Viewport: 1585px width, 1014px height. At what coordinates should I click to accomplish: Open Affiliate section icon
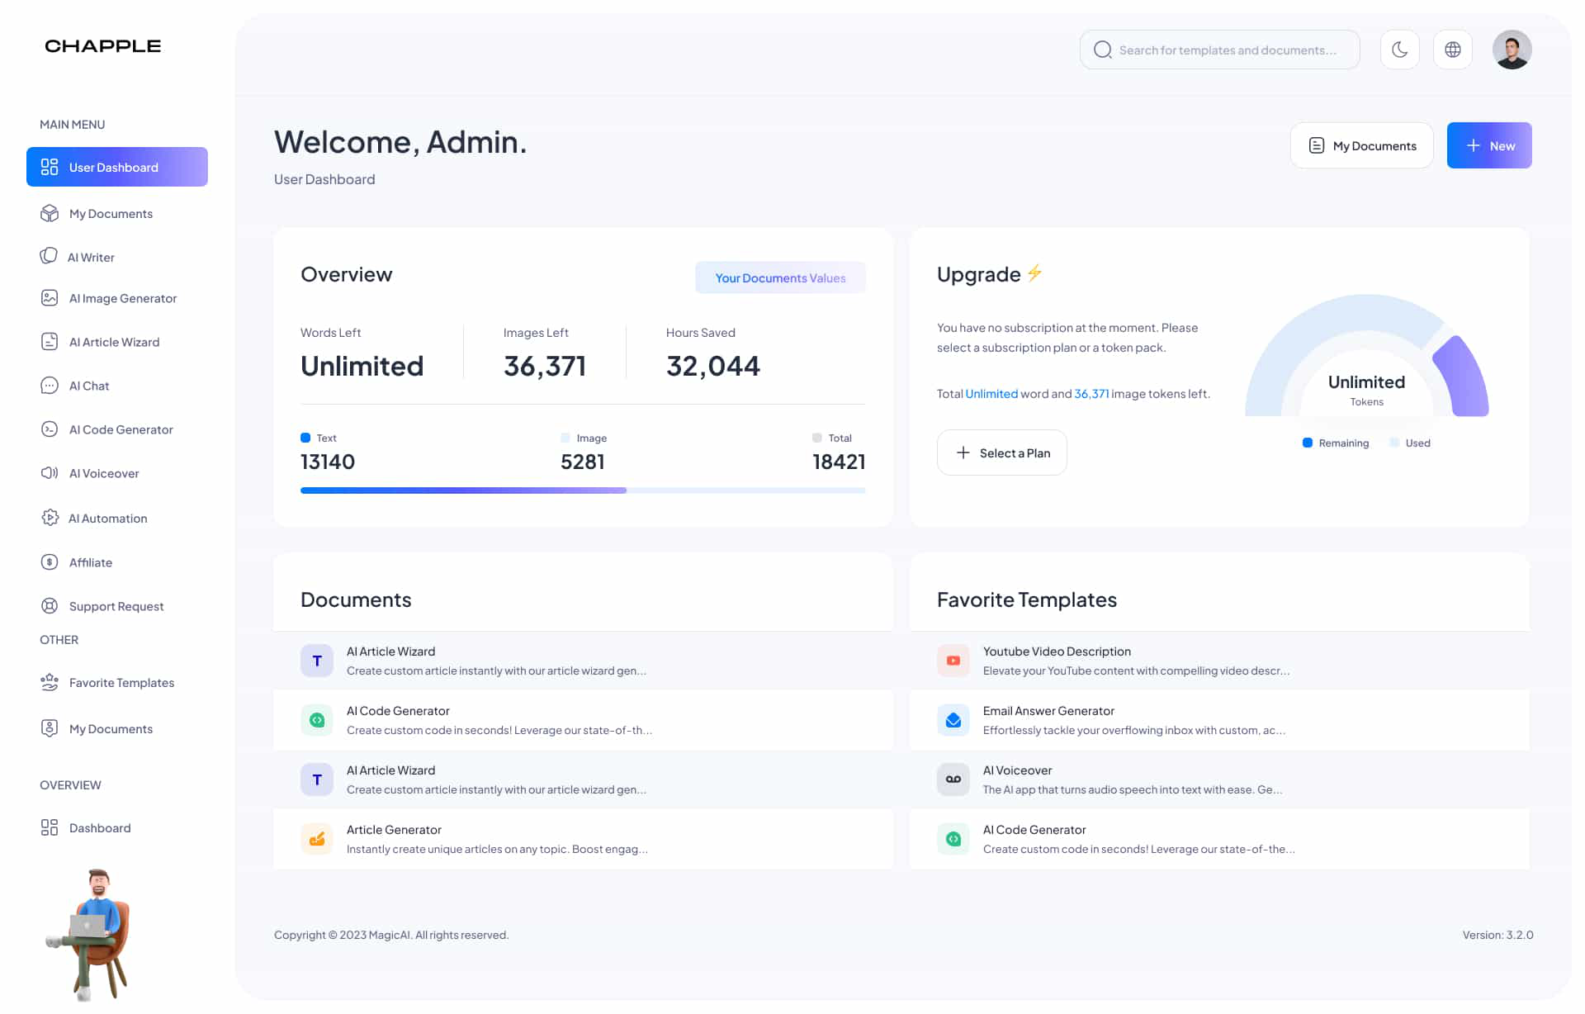pyautogui.click(x=49, y=561)
